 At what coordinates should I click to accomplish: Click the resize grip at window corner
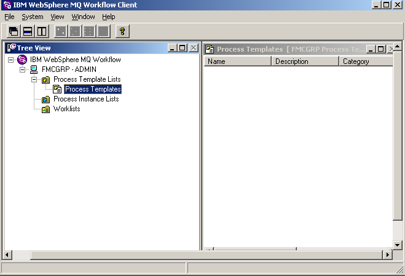point(400,269)
